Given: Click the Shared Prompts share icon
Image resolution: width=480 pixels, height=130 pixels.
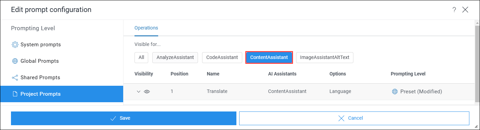Looking at the screenshot, I should 15,78.
